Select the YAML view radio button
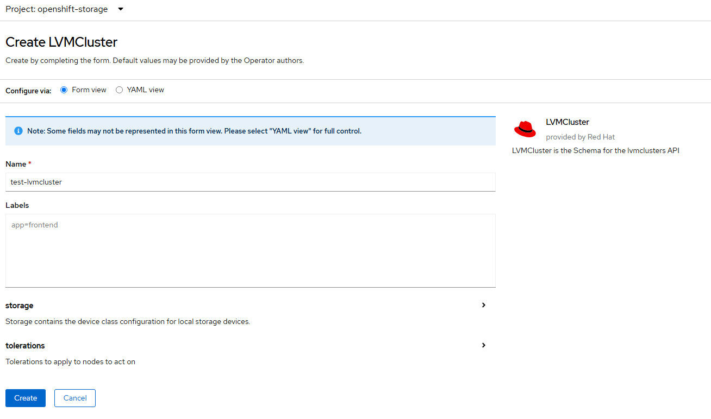The width and height of the screenshot is (711, 419). tap(119, 90)
